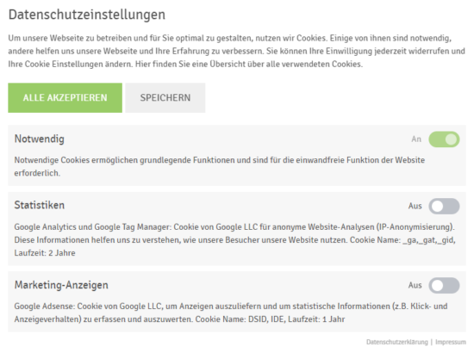
Task: Click 'Laufzeit: 2 Jahre' text in Statistiken
Action: pyautogui.click(x=45, y=253)
